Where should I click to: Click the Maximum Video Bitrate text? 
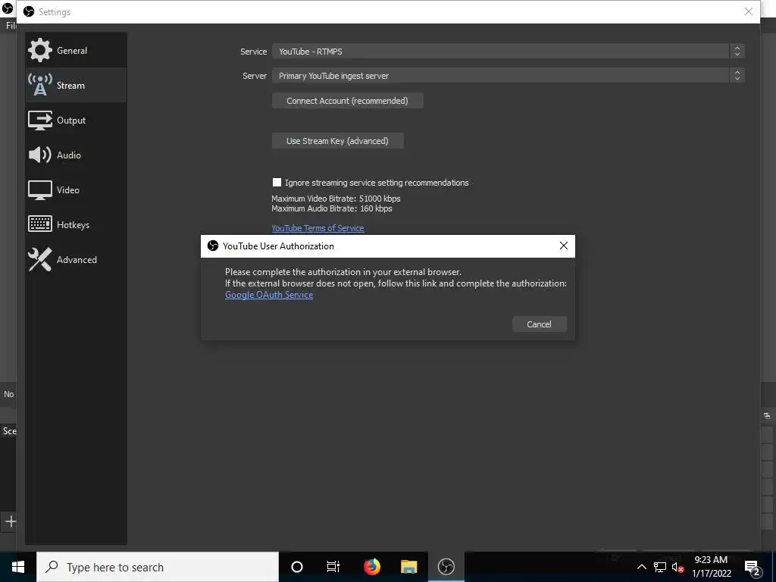(336, 199)
